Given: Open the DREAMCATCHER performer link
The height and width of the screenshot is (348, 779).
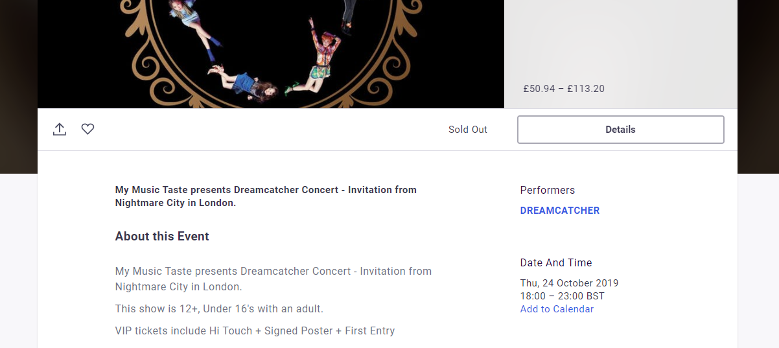Looking at the screenshot, I should click(x=560, y=211).
